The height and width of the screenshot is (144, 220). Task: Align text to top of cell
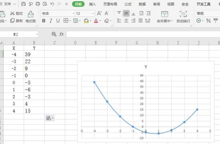click(x=119, y=13)
